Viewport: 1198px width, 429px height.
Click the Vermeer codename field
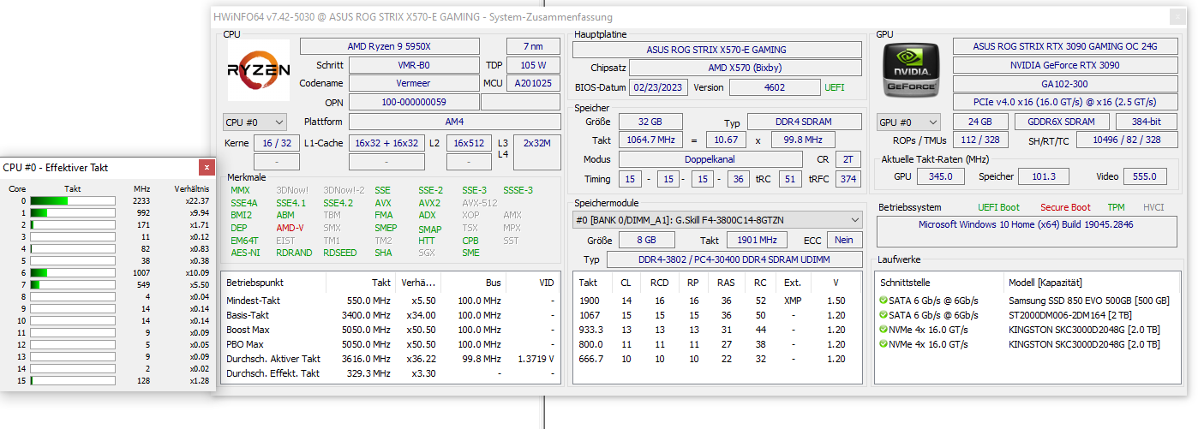tap(414, 83)
